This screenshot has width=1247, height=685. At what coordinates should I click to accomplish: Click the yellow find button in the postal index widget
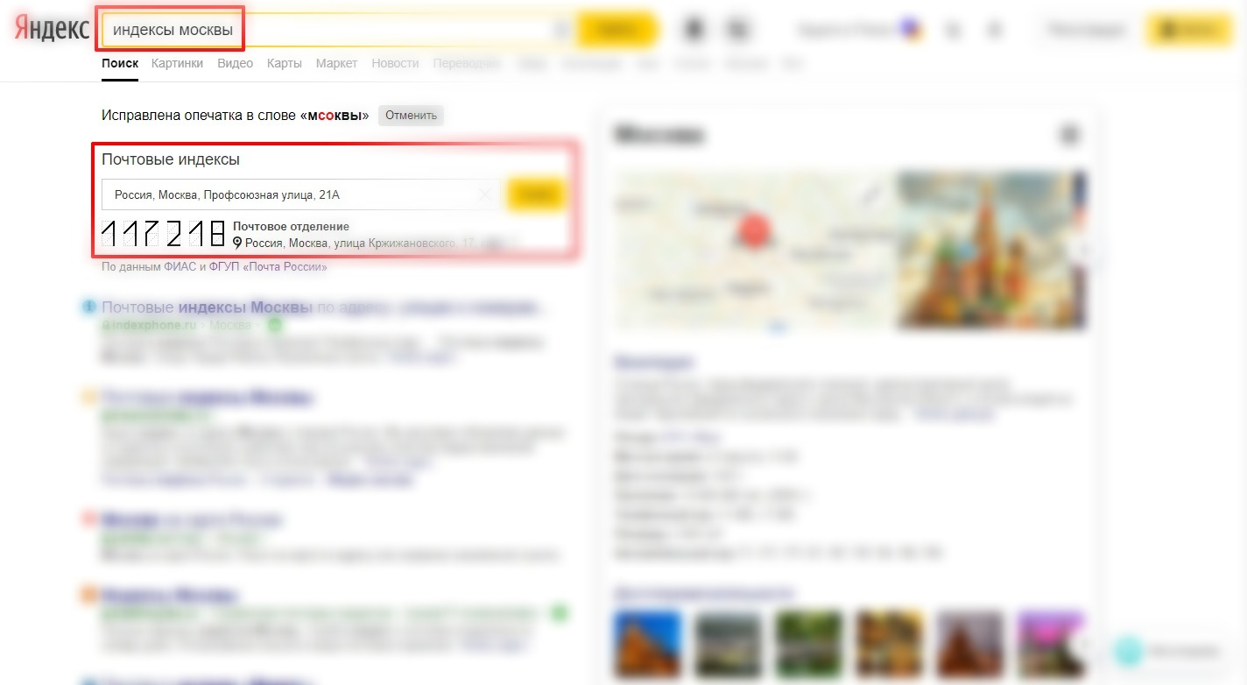[536, 194]
